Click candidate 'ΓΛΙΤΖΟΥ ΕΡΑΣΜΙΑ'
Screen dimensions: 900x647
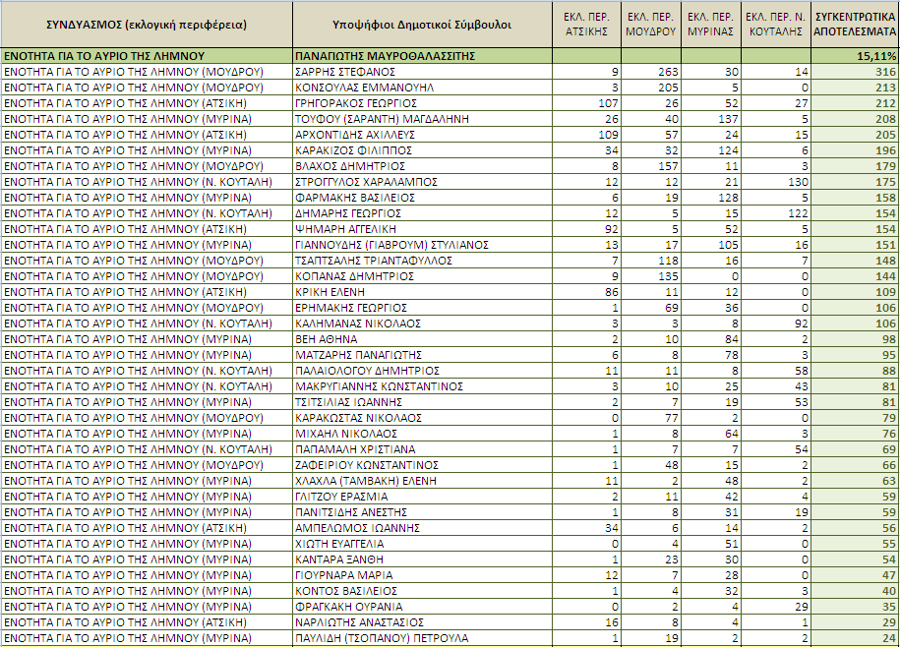click(x=341, y=497)
